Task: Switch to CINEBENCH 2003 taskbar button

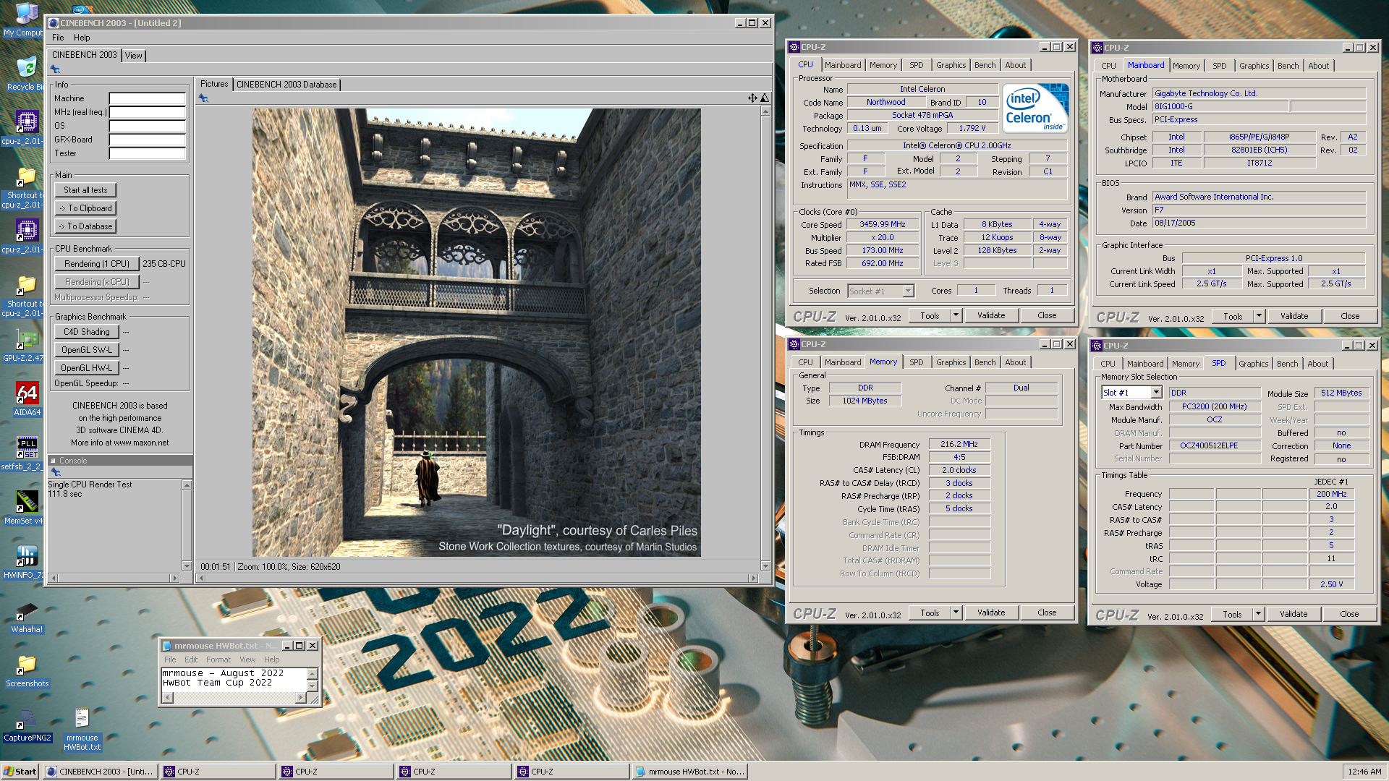Action: coord(101,772)
